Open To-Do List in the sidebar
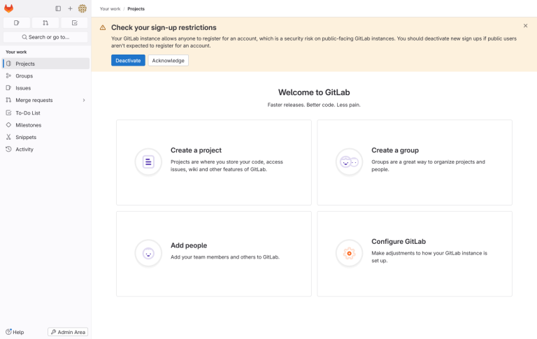 [x=46, y=113]
